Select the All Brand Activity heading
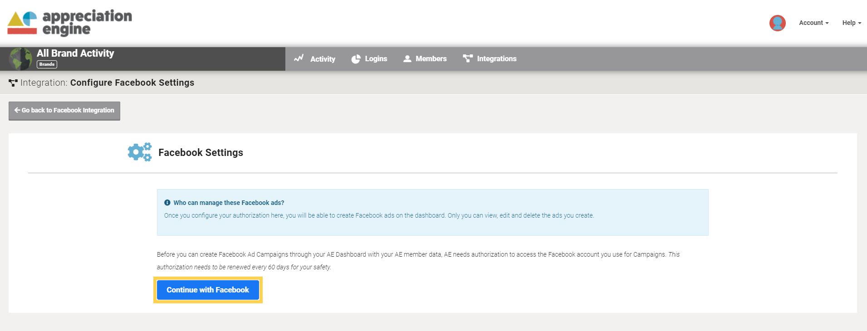 click(x=75, y=53)
